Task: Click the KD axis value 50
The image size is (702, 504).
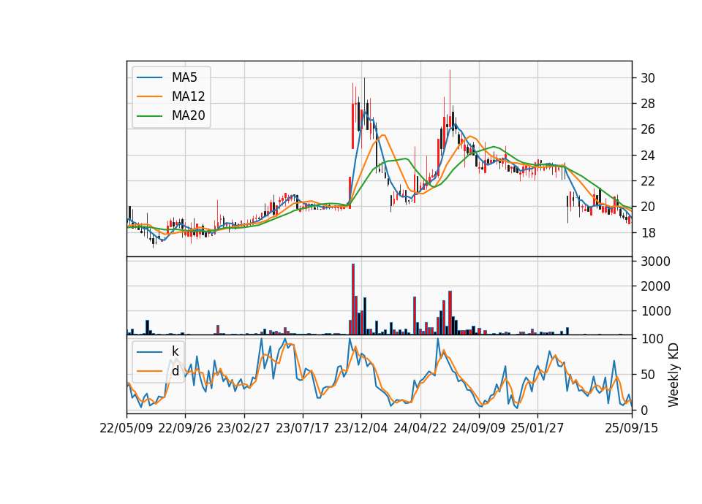Action: point(648,374)
